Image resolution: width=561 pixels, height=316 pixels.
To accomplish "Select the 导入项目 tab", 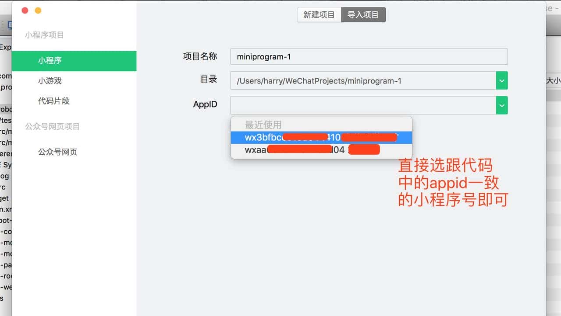I will point(363,14).
